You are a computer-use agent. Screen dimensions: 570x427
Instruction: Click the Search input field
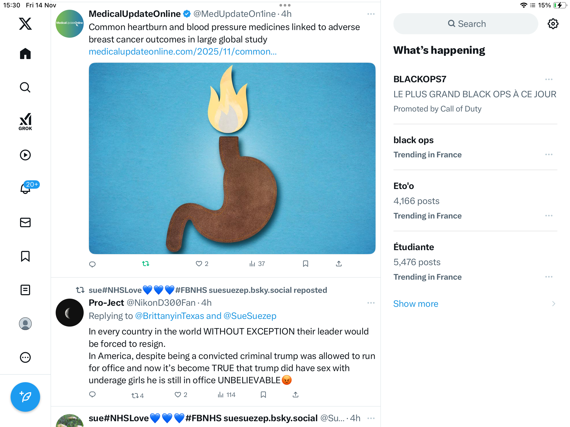(x=466, y=24)
